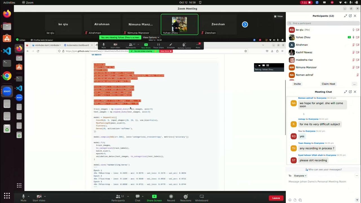Collapse the Participants panel
Image resolution: width=361 pixels, height=203 pixels.
(x=345, y=16)
